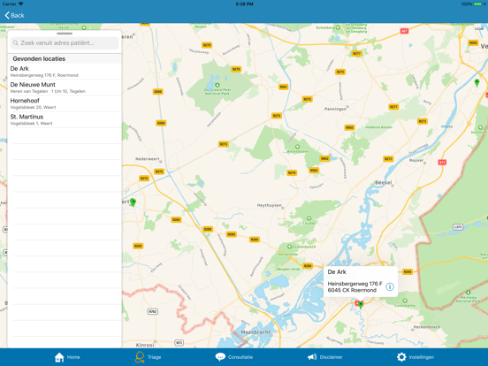The width and height of the screenshot is (488, 366).
Task: Tap the green pin near Weert
Action: (133, 202)
